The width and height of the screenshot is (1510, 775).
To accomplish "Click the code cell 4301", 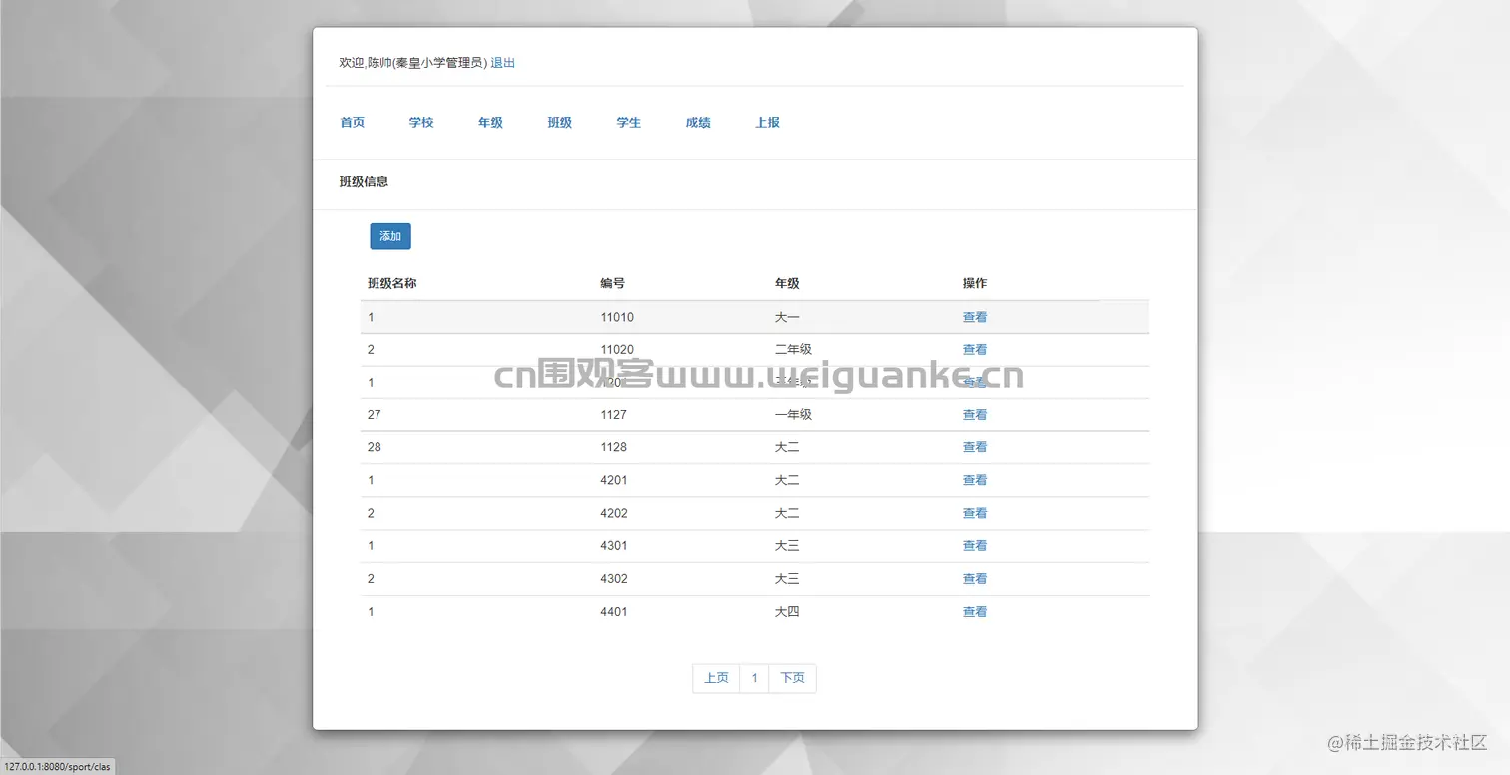I will click(x=614, y=546).
